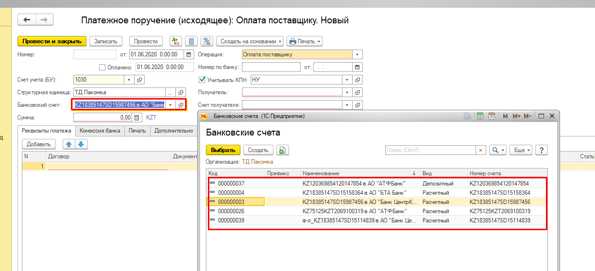Move payment row up with blue arrow

click(x=69, y=144)
